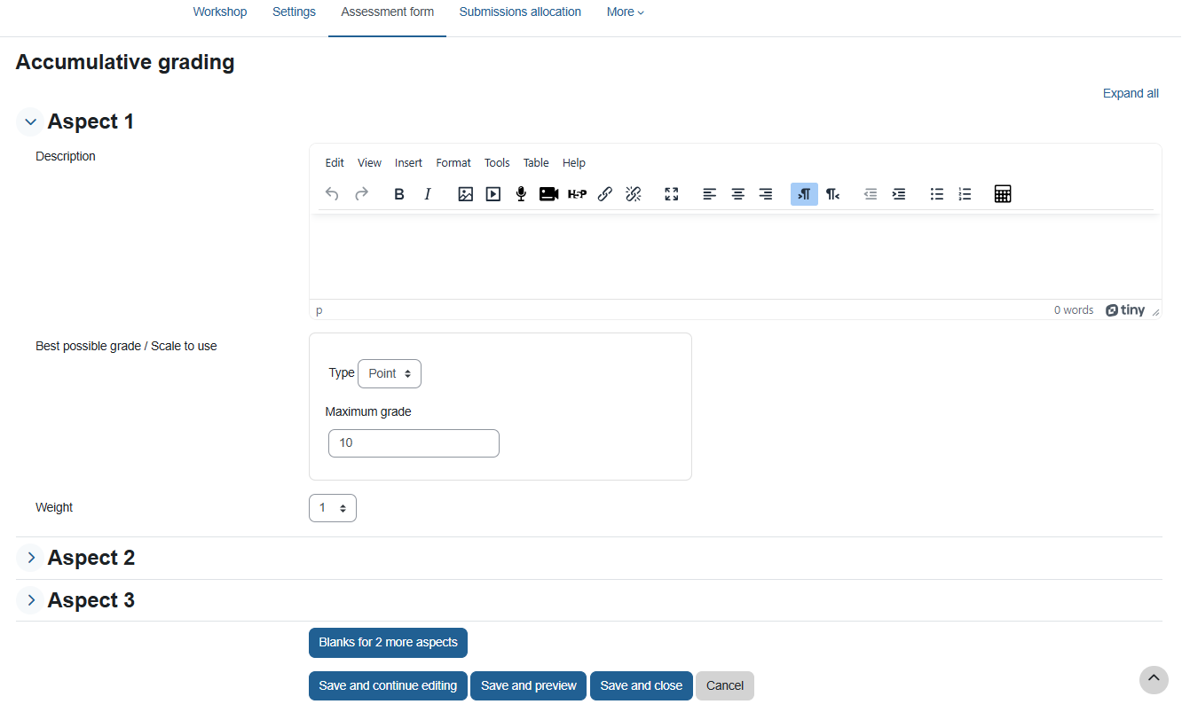The image size is (1182, 712).
Task: Add blanks for 2 more aspects
Action: [388, 643]
